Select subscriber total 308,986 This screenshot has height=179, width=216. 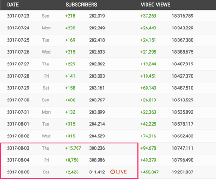tap(97, 160)
